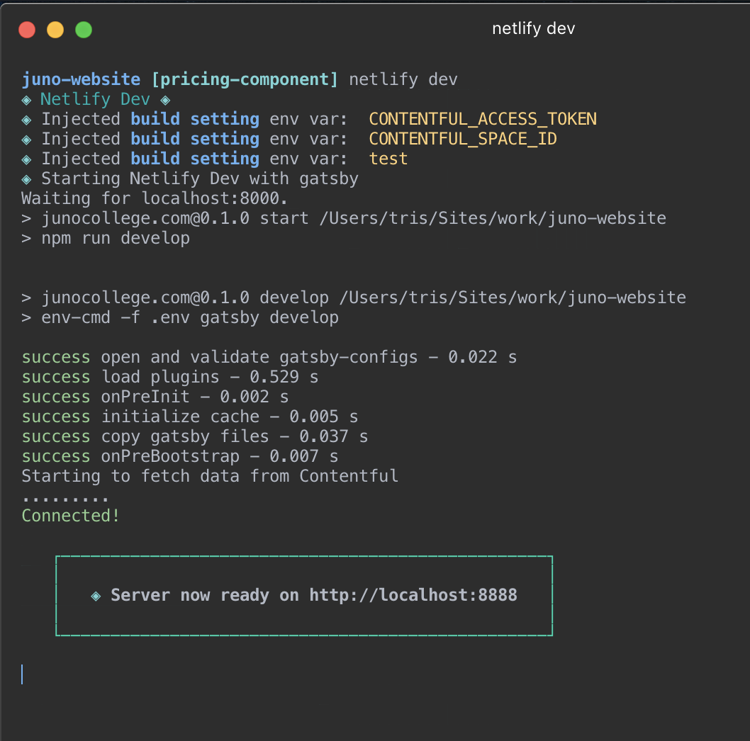
Task: Click the diamond icon after 'Netlify Dev'
Action: 165,100
